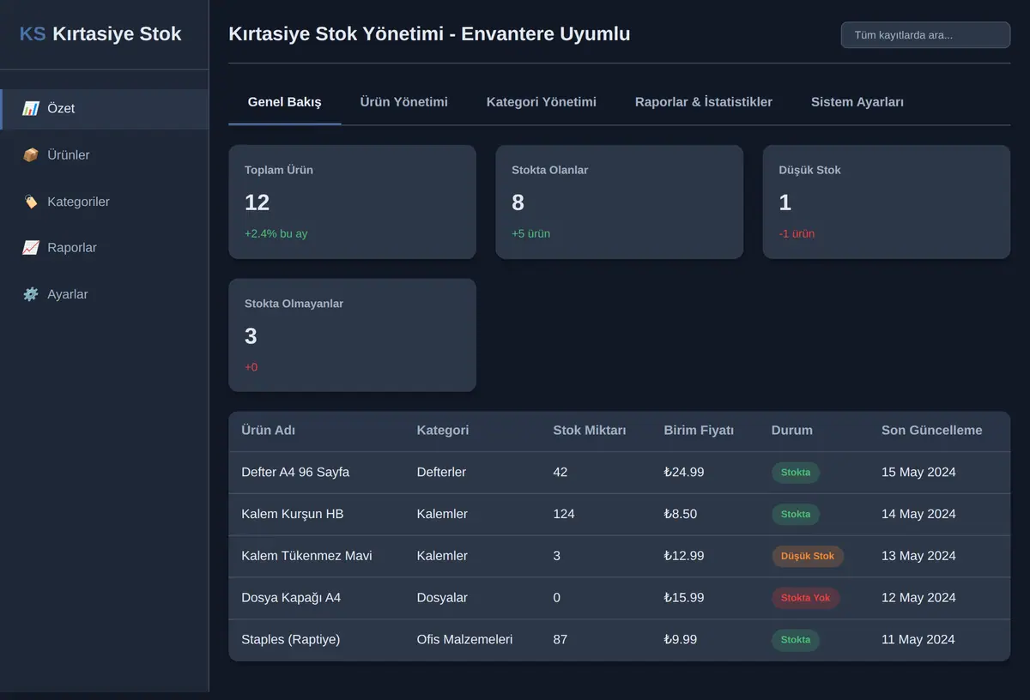Click stock quantity 124
The width and height of the screenshot is (1030, 700).
[x=564, y=515]
